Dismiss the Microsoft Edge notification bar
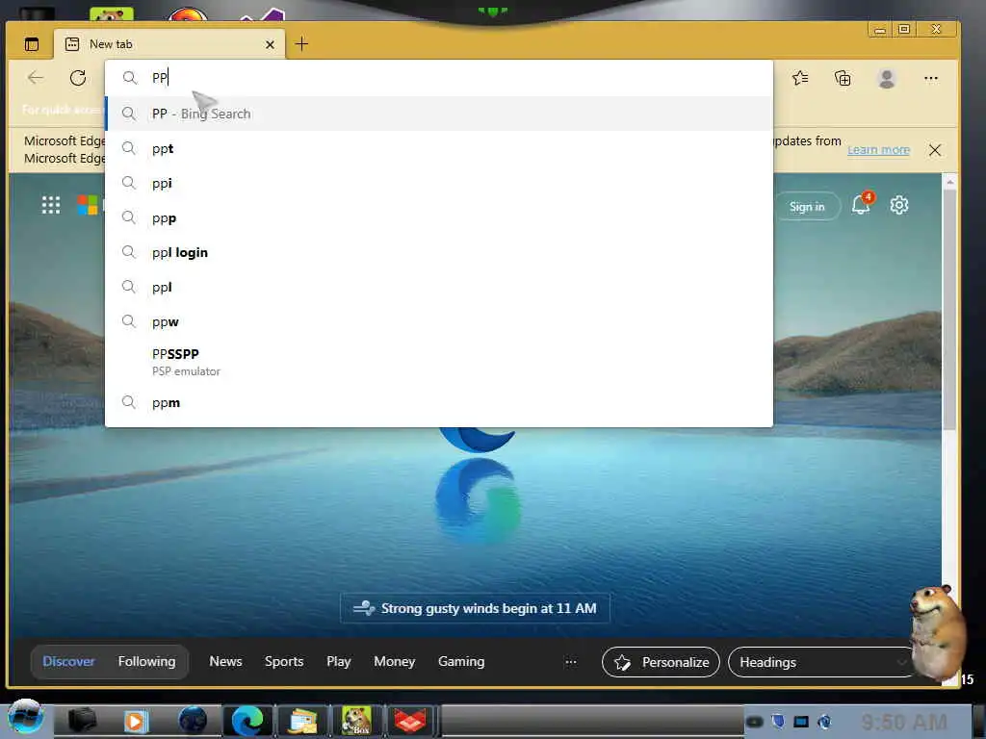Image resolution: width=986 pixels, height=739 pixels. point(935,150)
